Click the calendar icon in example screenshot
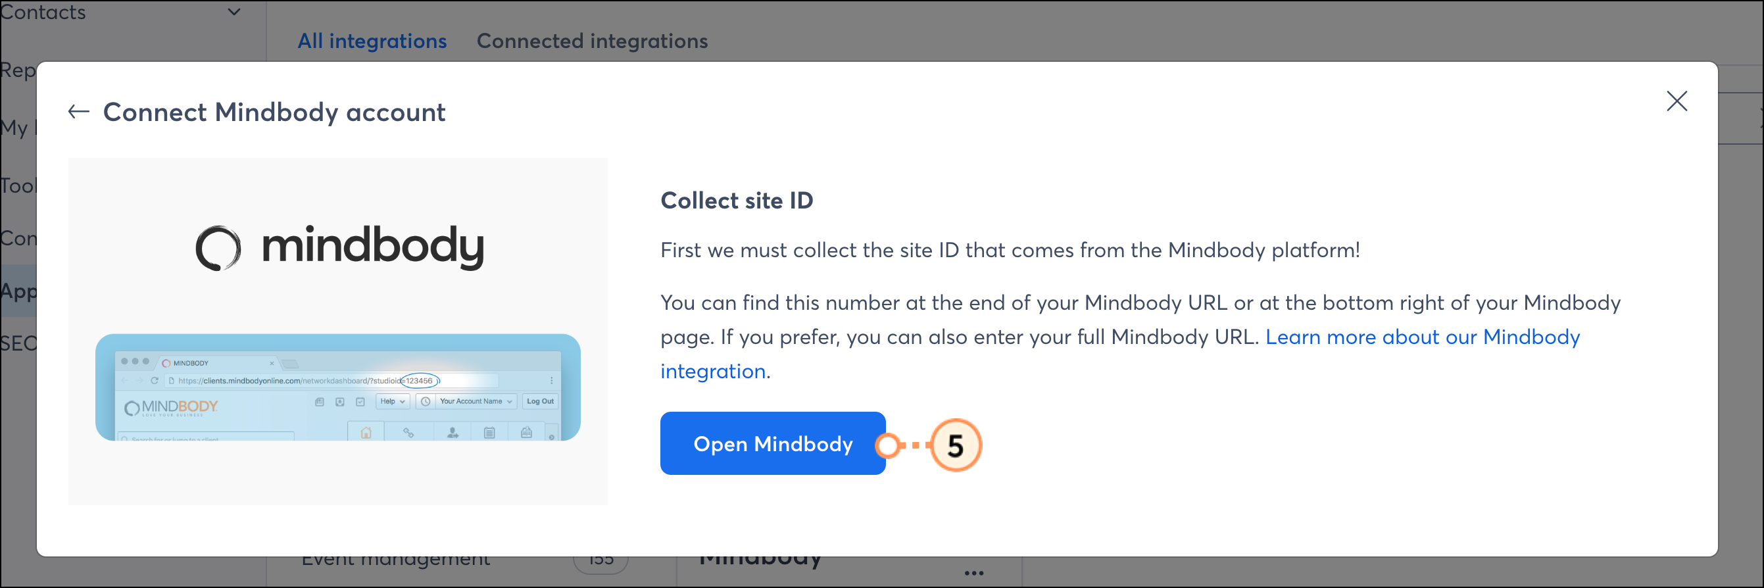1764x588 pixels. click(489, 433)
